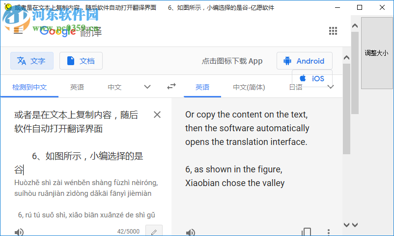Maximize the translation window
This screenshot has height=236, width=394.
point(360,7)
